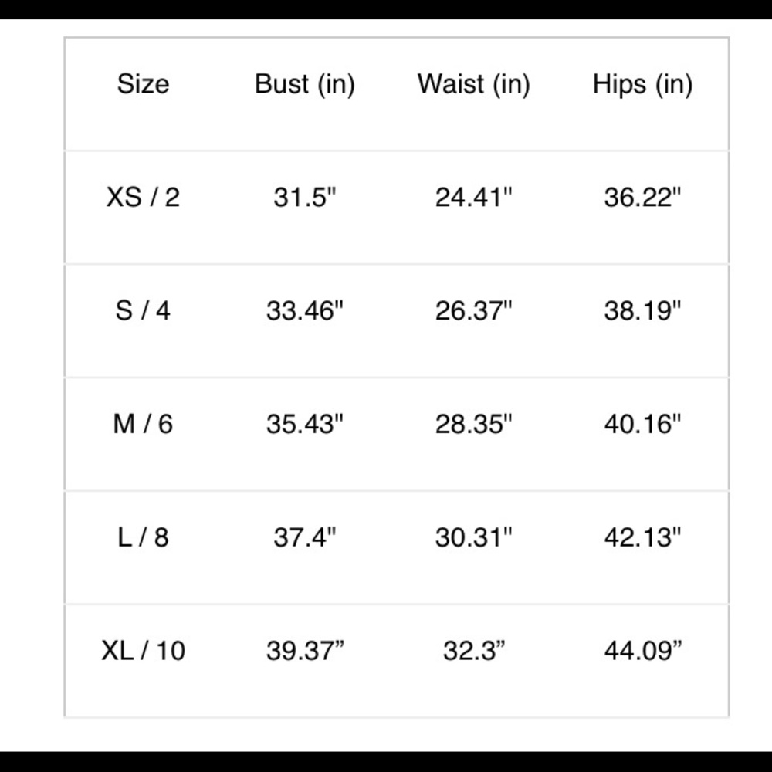
Task: Click the Bust (in) column header
Action: point(305,84)
